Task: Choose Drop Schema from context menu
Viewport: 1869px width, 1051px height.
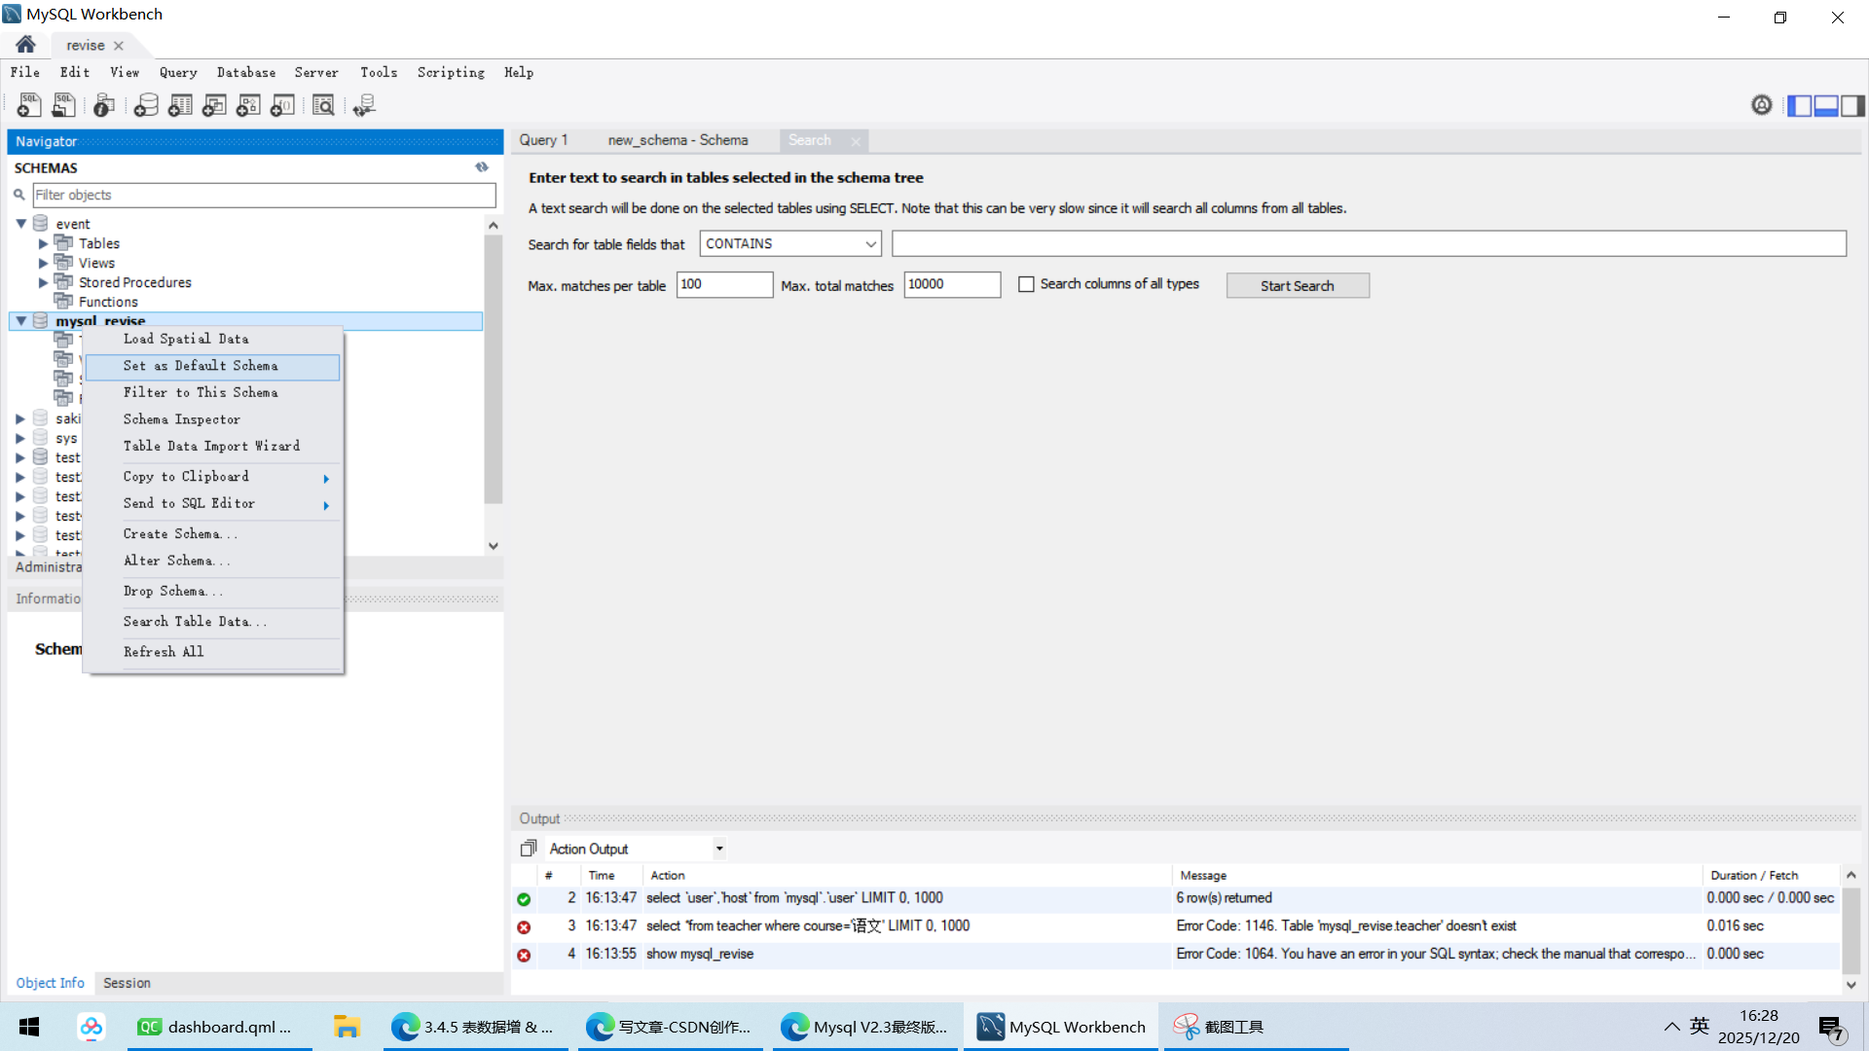Action: tap(172, 592)
